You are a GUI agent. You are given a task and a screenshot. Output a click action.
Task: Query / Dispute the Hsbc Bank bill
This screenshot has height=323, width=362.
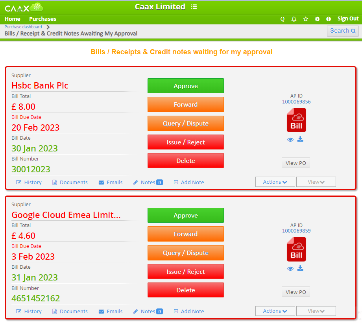(x=186, y=123)
